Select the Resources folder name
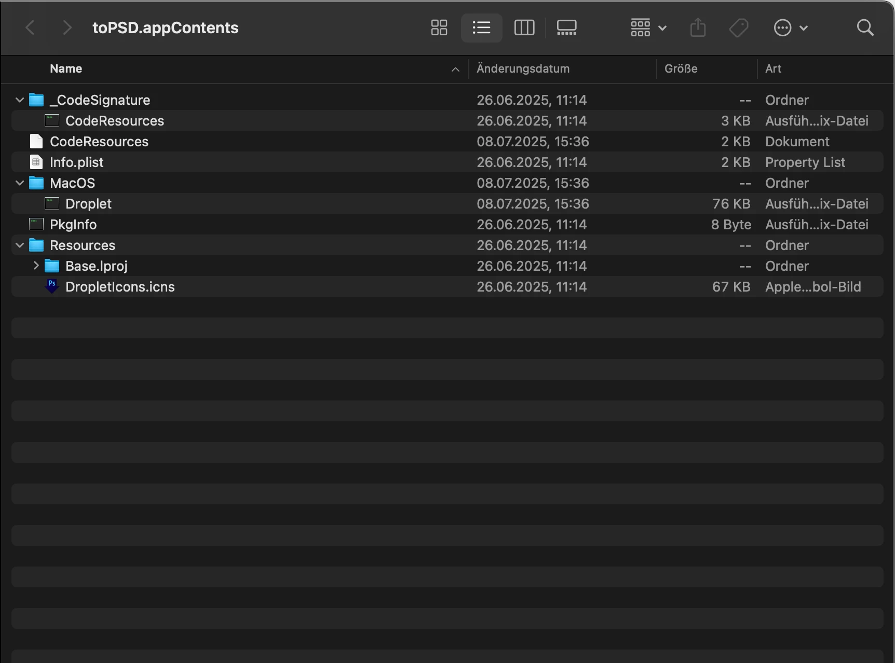This screenshot has height=663, width=895. point(83,245)
